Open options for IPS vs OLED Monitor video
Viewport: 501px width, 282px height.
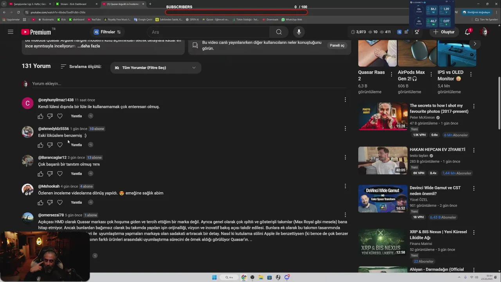click(x=471, y=74)
